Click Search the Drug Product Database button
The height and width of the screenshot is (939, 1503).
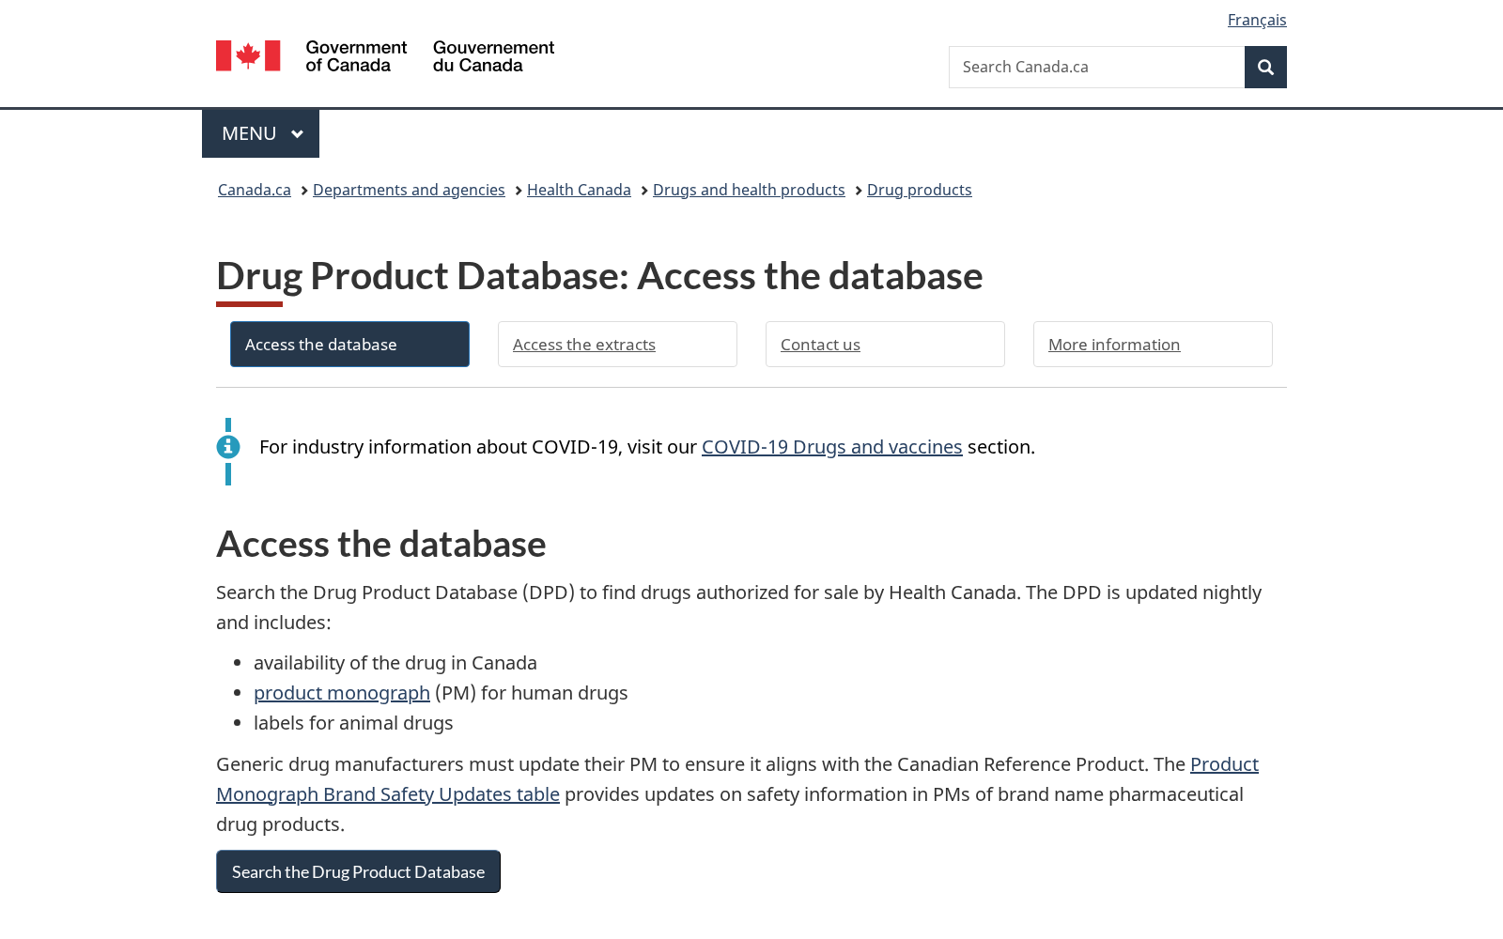click(x=358, y=871)
